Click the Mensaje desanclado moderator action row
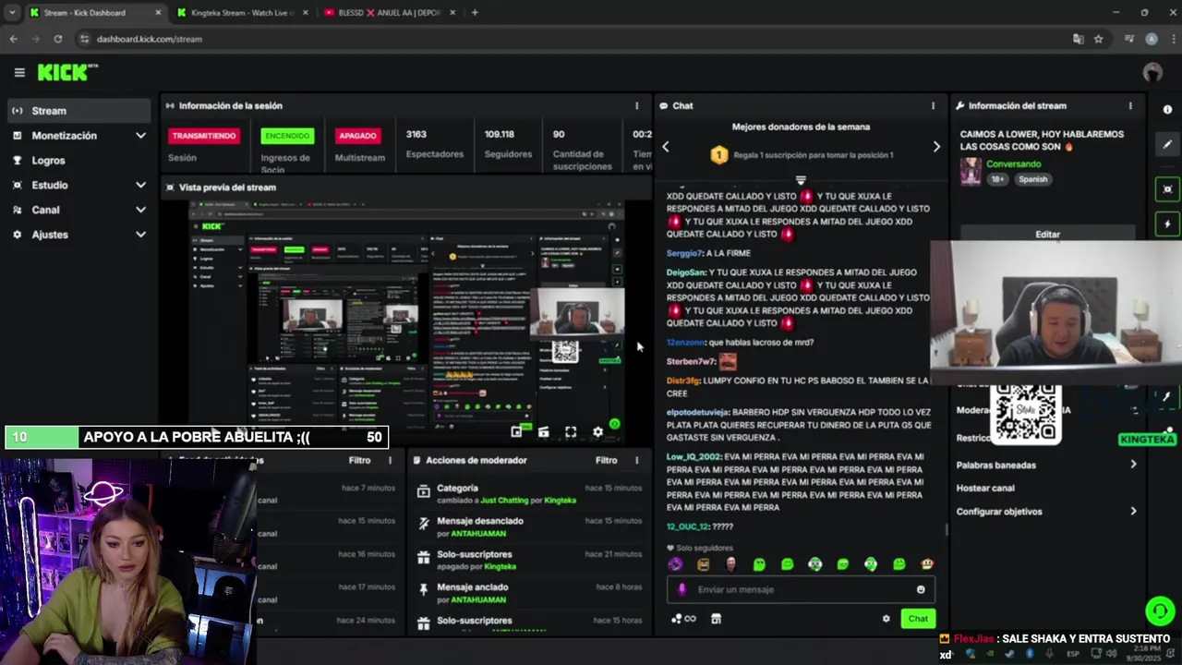Screen dimensions: 1182x665 click(x=528, y=526)
